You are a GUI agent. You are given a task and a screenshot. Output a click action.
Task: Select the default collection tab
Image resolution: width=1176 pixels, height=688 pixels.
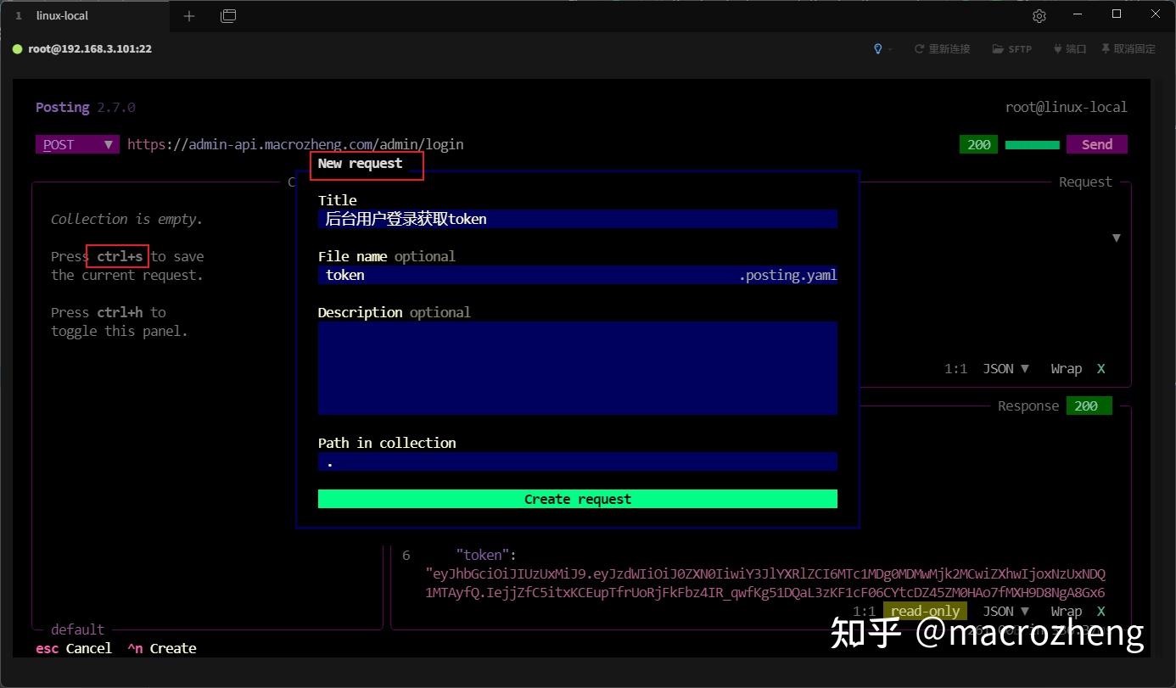(x=77, y=629)
